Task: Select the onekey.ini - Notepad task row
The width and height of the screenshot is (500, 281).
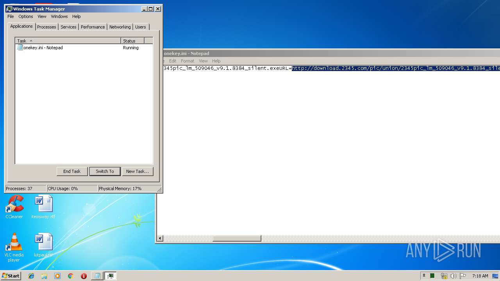Action: tap(84, 48)
